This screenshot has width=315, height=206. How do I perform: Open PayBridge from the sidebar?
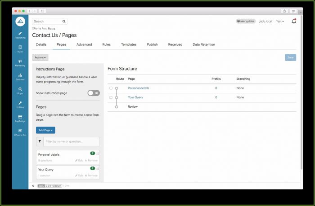point(20,118)
